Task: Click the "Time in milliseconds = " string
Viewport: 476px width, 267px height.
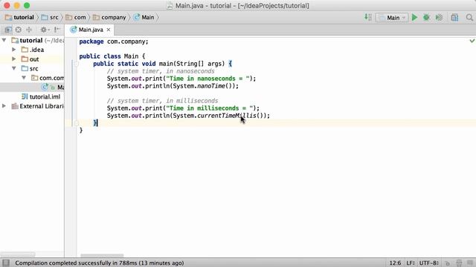Action: tap(209, 108)
